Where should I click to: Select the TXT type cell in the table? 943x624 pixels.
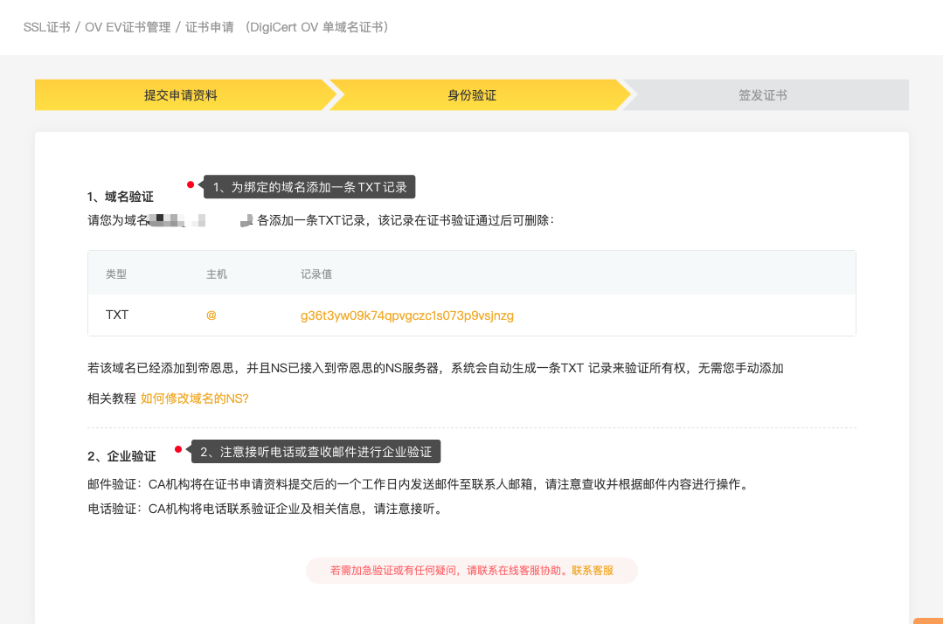(x=117, y=315)
